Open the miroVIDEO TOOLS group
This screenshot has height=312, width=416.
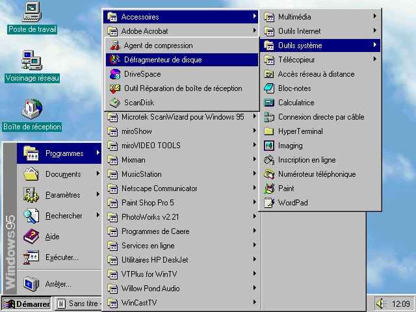[x=181, y=146]
